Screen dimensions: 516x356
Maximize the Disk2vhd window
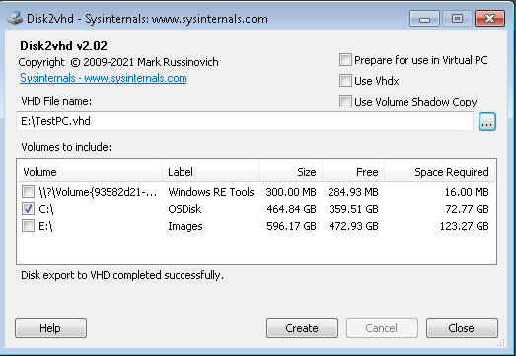pyautogui.click(x=457, y=19)
